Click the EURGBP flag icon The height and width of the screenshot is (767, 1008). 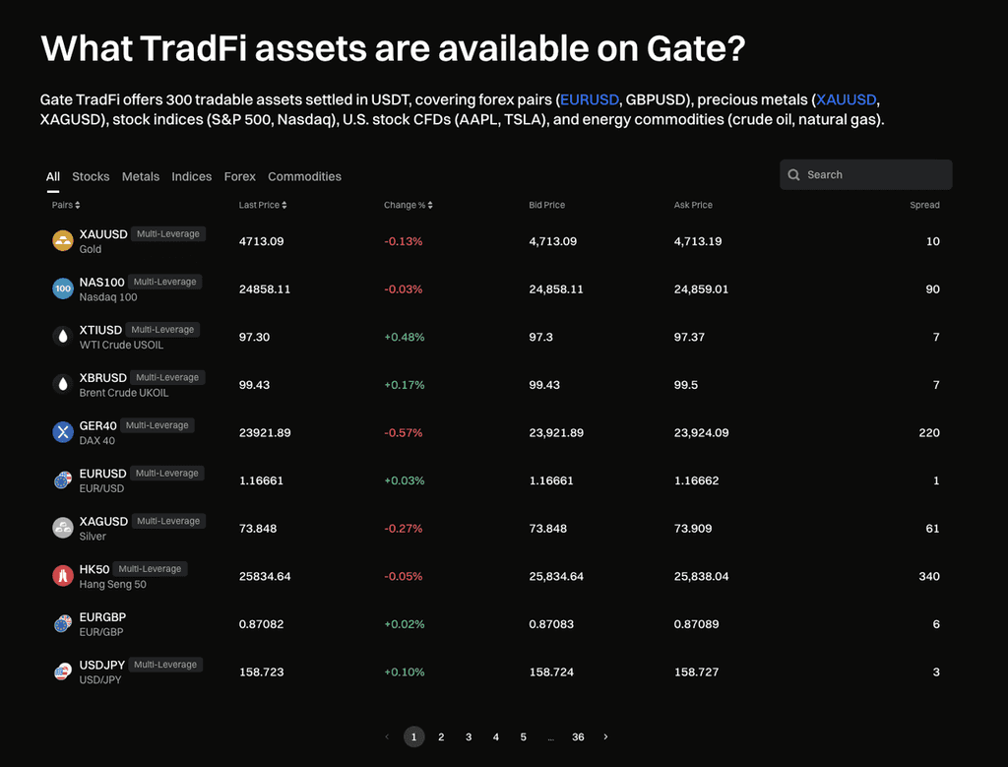tap(63, 624)
